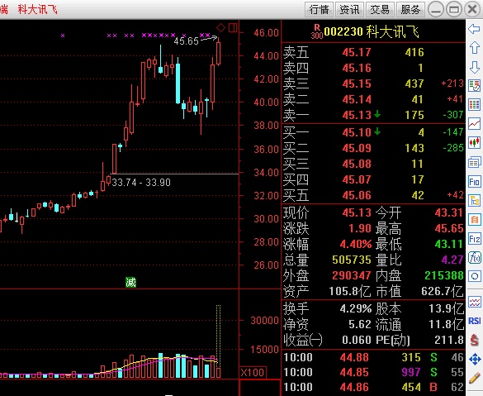Click stock title 002230 科大讯飞
This screenshot has width=483, height=396.
point(372,31)
